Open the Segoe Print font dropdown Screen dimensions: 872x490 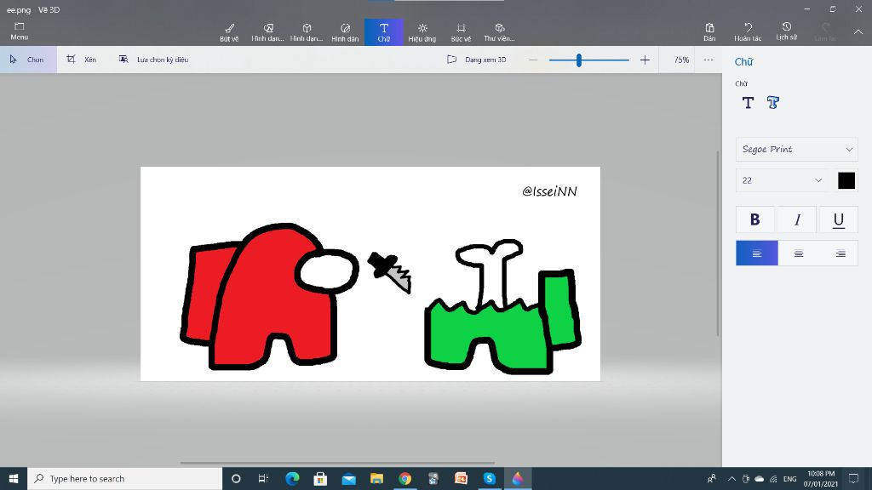pyautogui.click(x=796, y=149)
